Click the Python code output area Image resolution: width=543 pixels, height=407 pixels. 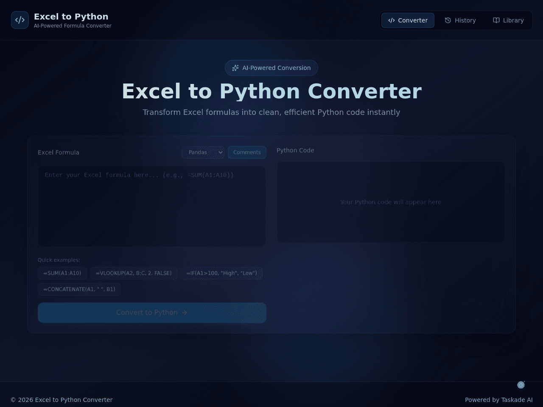coord(391,202)
